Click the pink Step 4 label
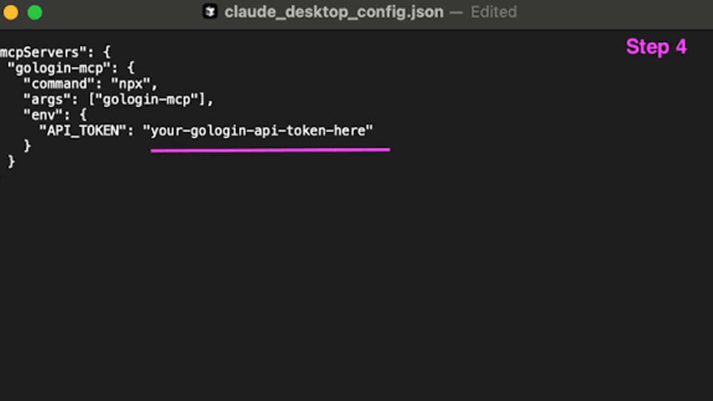Image resolution: width=713 pixels, height=401 pixels. click(656, 46)
